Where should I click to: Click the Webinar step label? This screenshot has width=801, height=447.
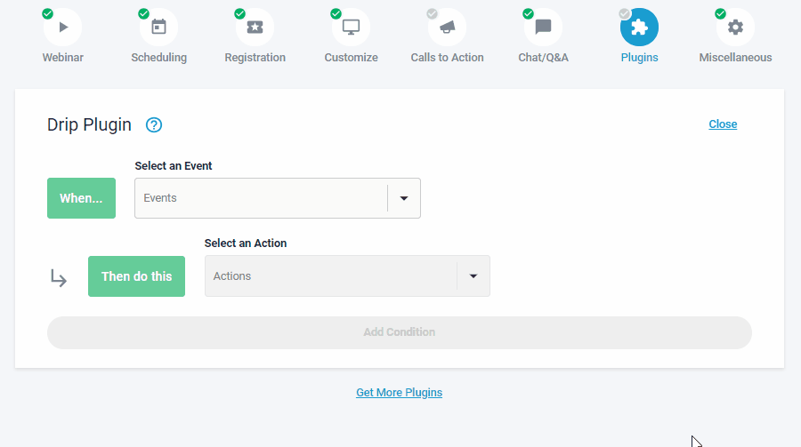63,58
